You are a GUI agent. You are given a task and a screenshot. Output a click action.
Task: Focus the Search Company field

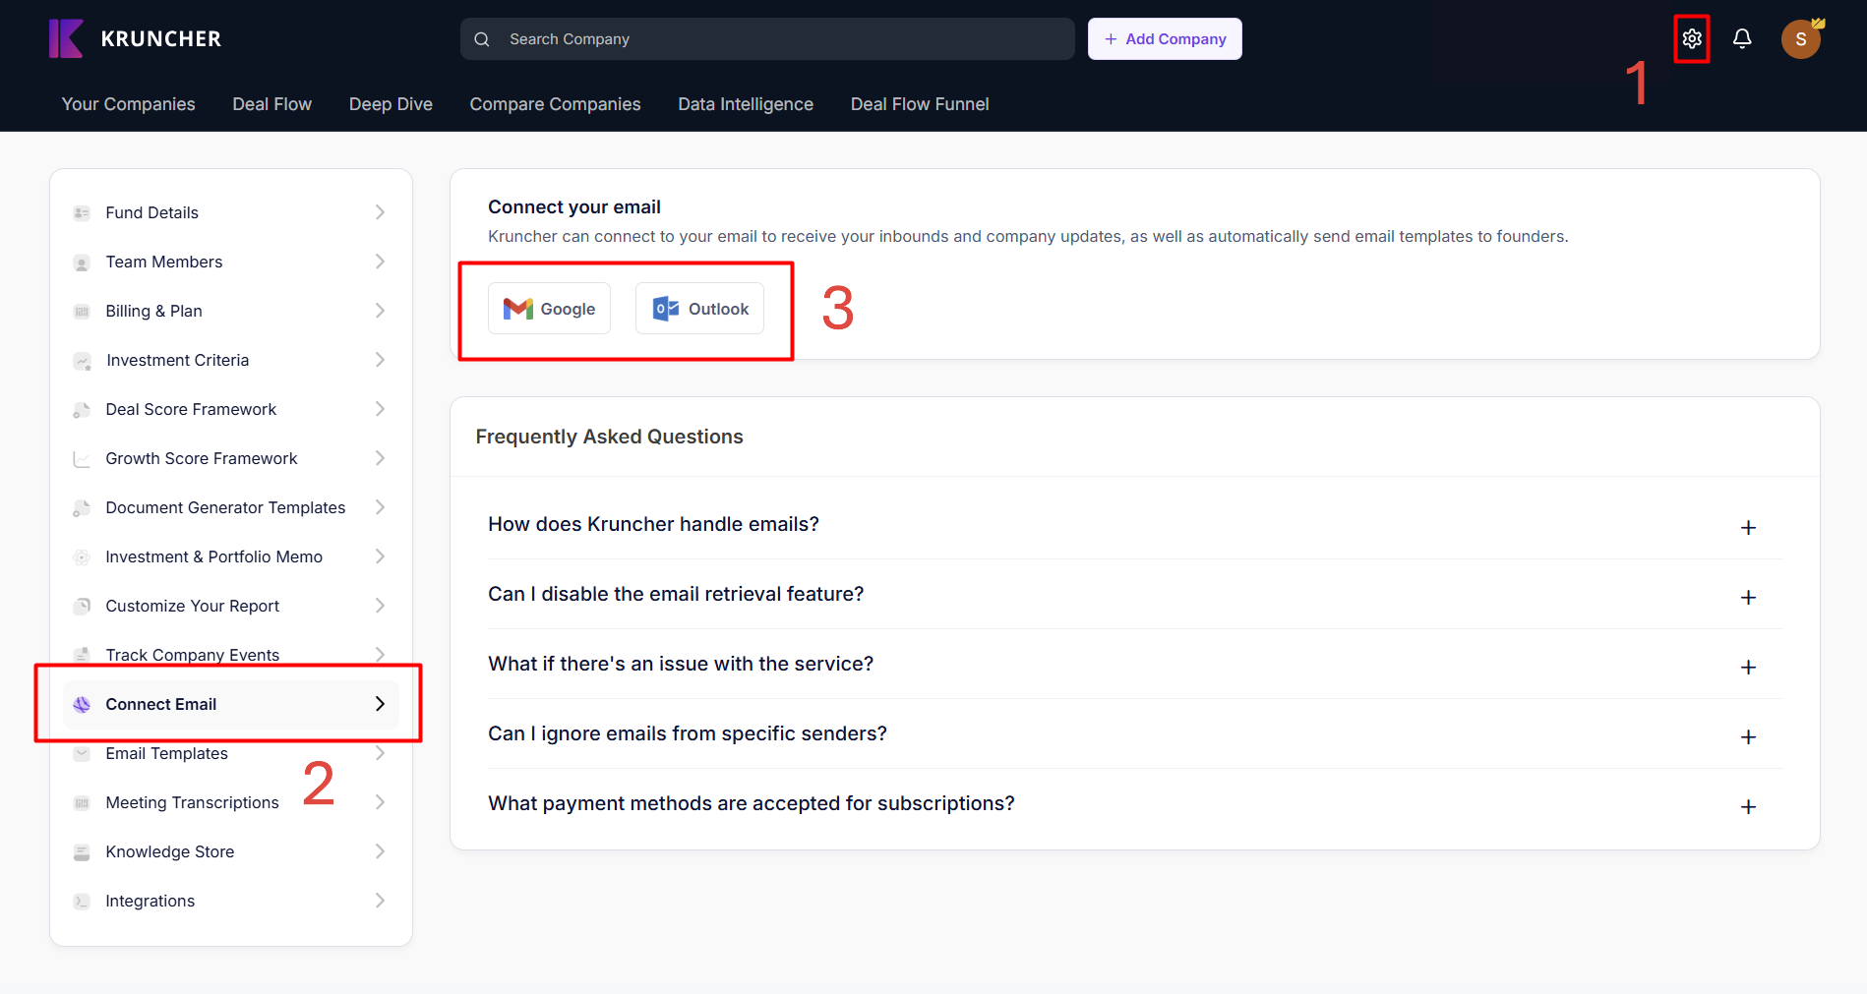pos(767,39)
